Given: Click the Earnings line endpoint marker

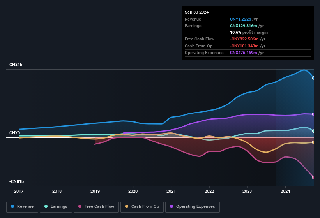Looking at the screenshot, I should [313, 131].
